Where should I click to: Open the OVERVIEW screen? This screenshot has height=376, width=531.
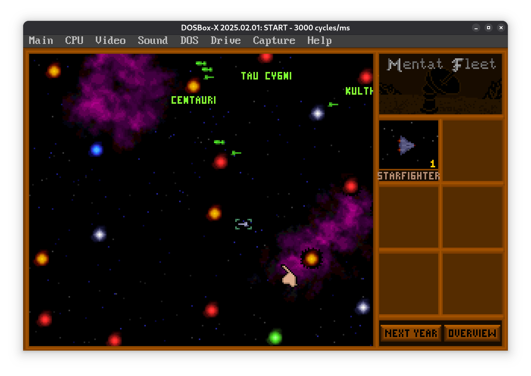472,333
